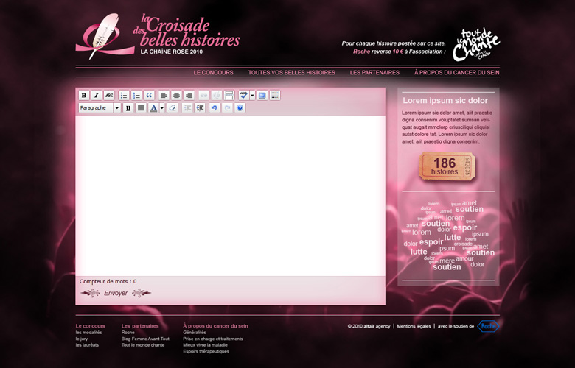Insert a bulleted list
This screenshot has height=368, width=575.
tap(124, 95)
